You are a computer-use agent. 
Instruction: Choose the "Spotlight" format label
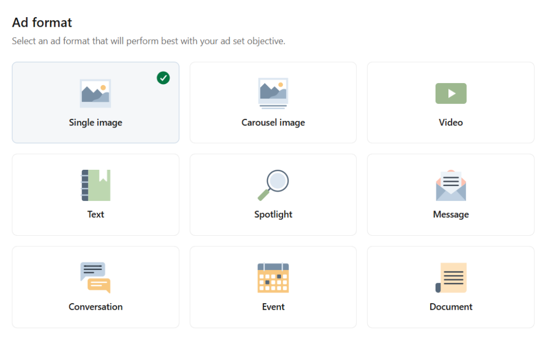tap(273, 214)
